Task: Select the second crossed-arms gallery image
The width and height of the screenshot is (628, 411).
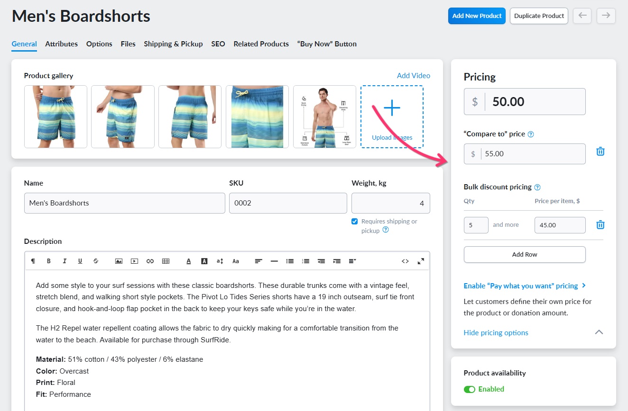Action: (x=123, y=116)
